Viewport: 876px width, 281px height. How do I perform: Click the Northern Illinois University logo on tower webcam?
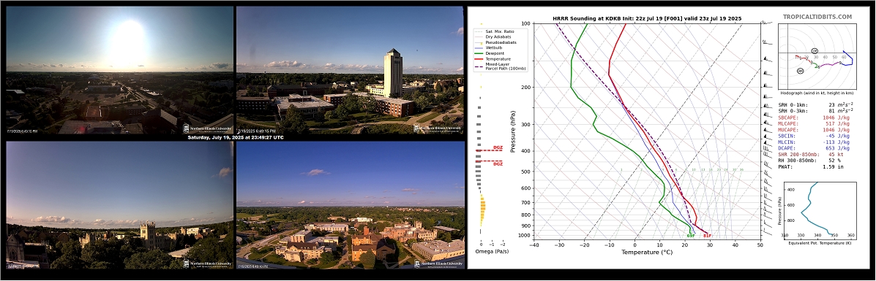tap(438, 128)
